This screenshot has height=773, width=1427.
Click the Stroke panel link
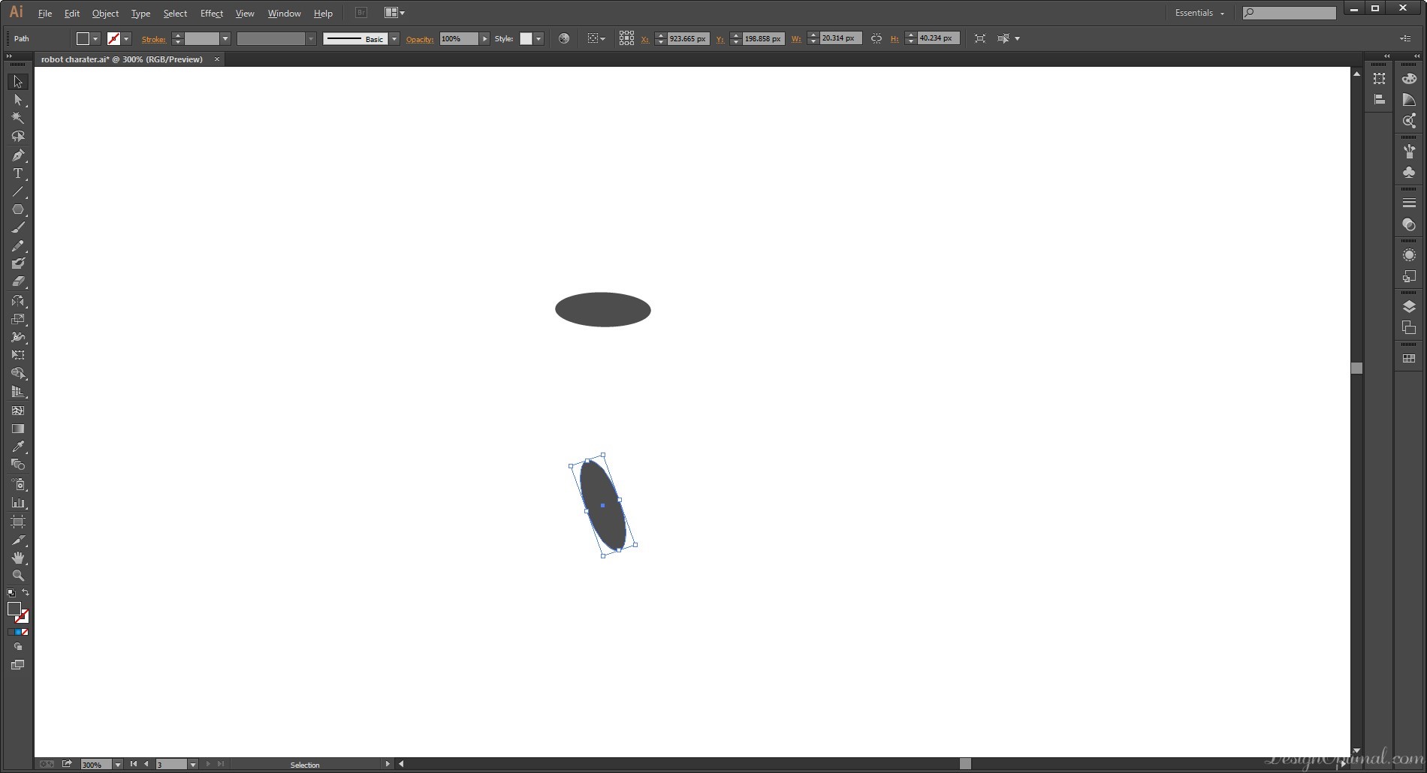pos(154,39)
